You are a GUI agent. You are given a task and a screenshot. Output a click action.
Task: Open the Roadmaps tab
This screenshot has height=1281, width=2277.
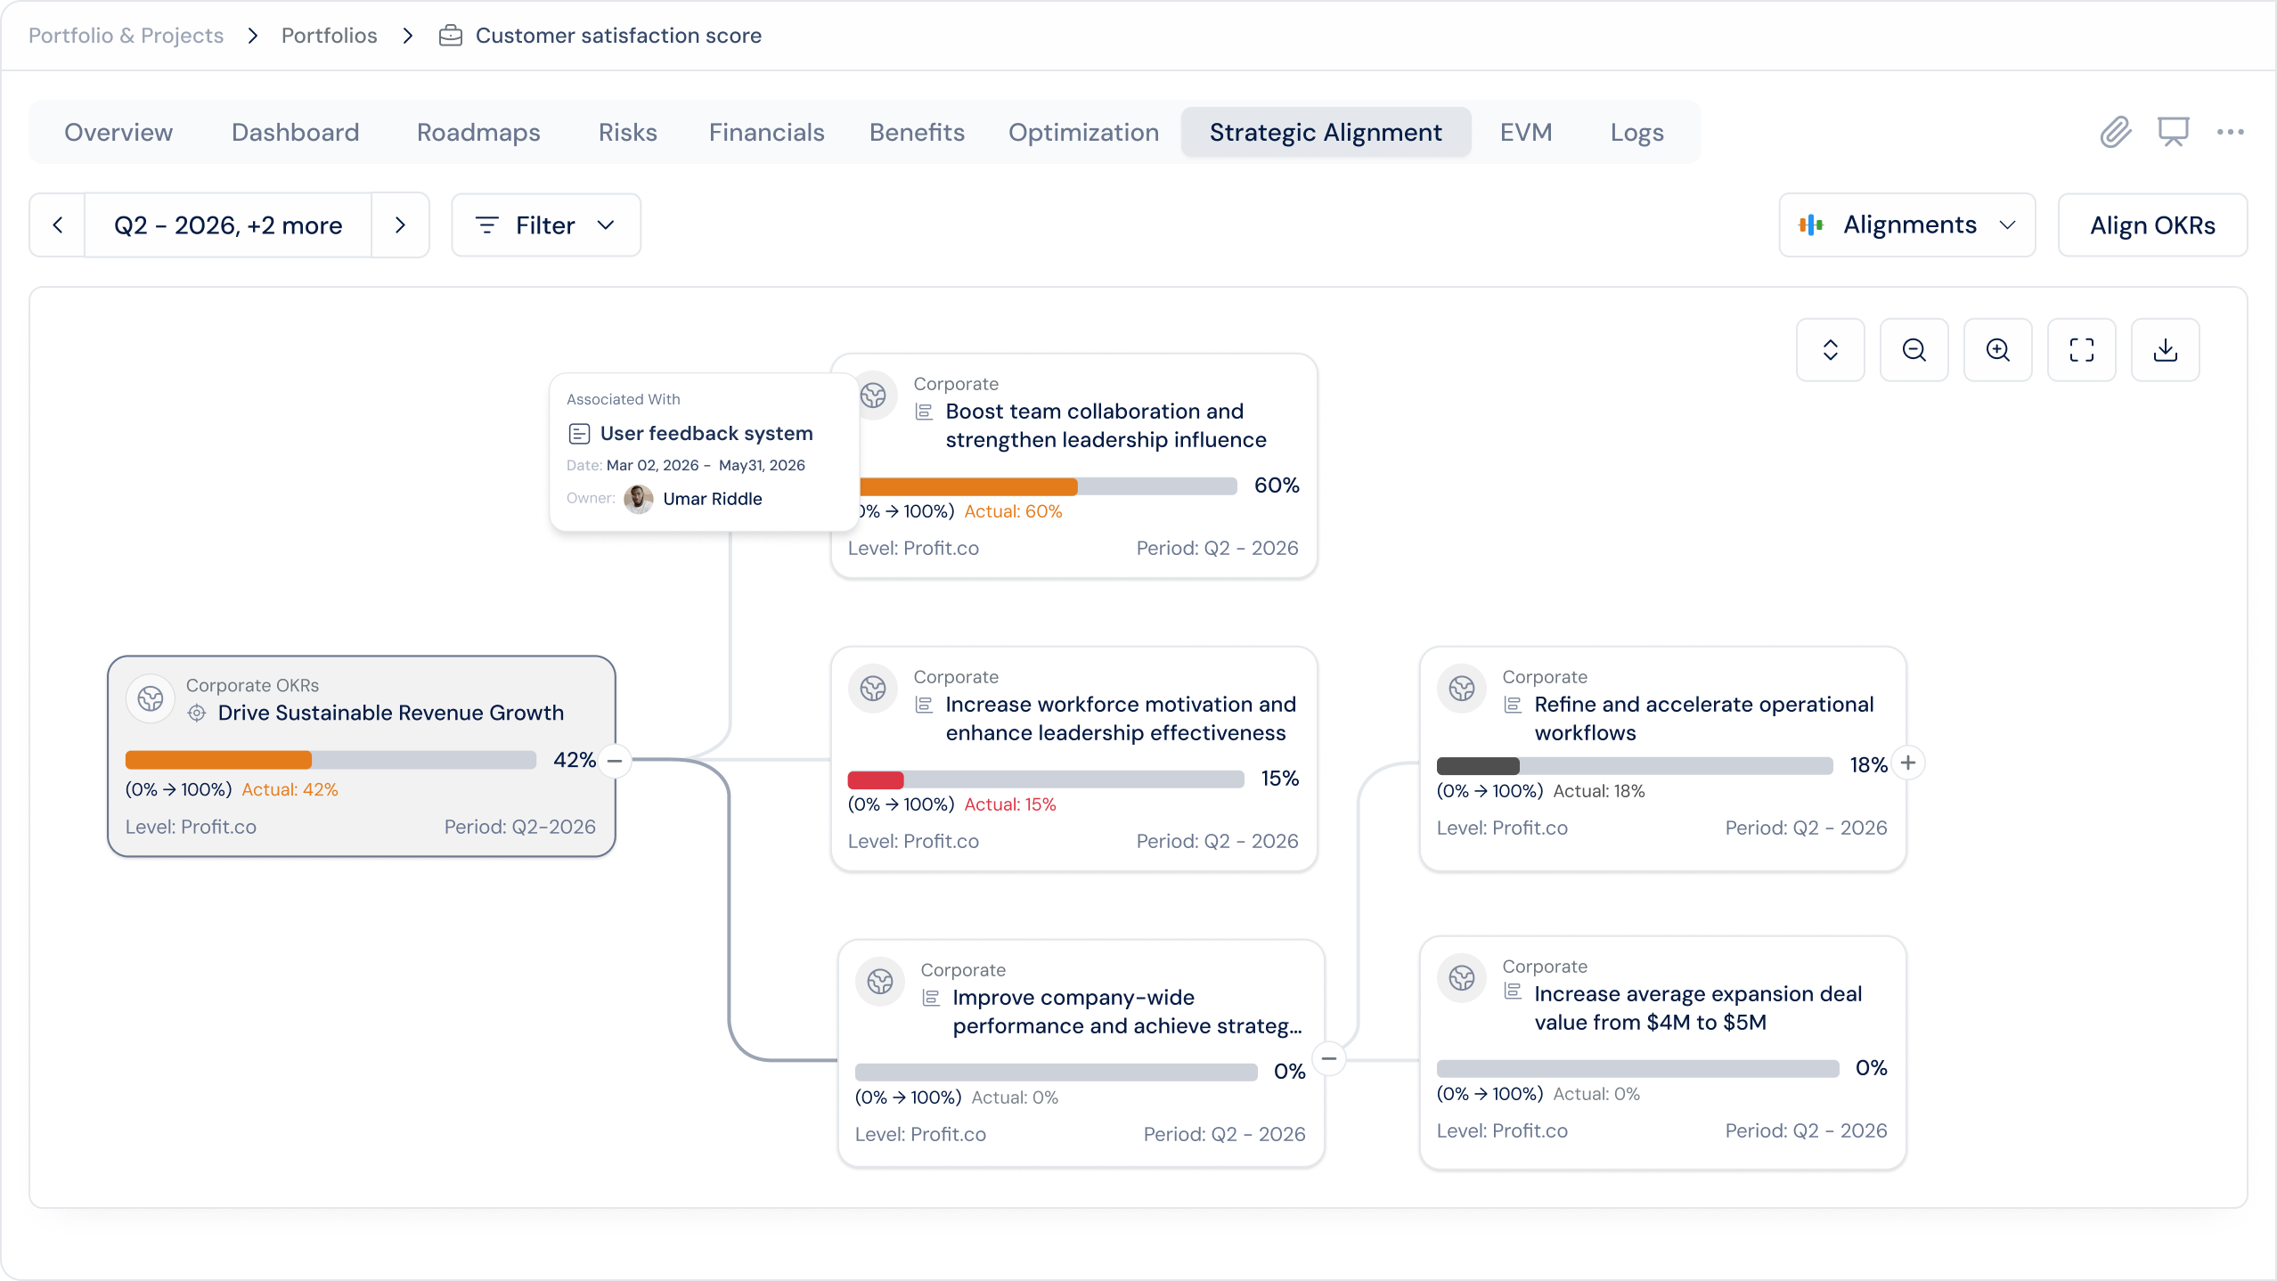coord(478,133)
